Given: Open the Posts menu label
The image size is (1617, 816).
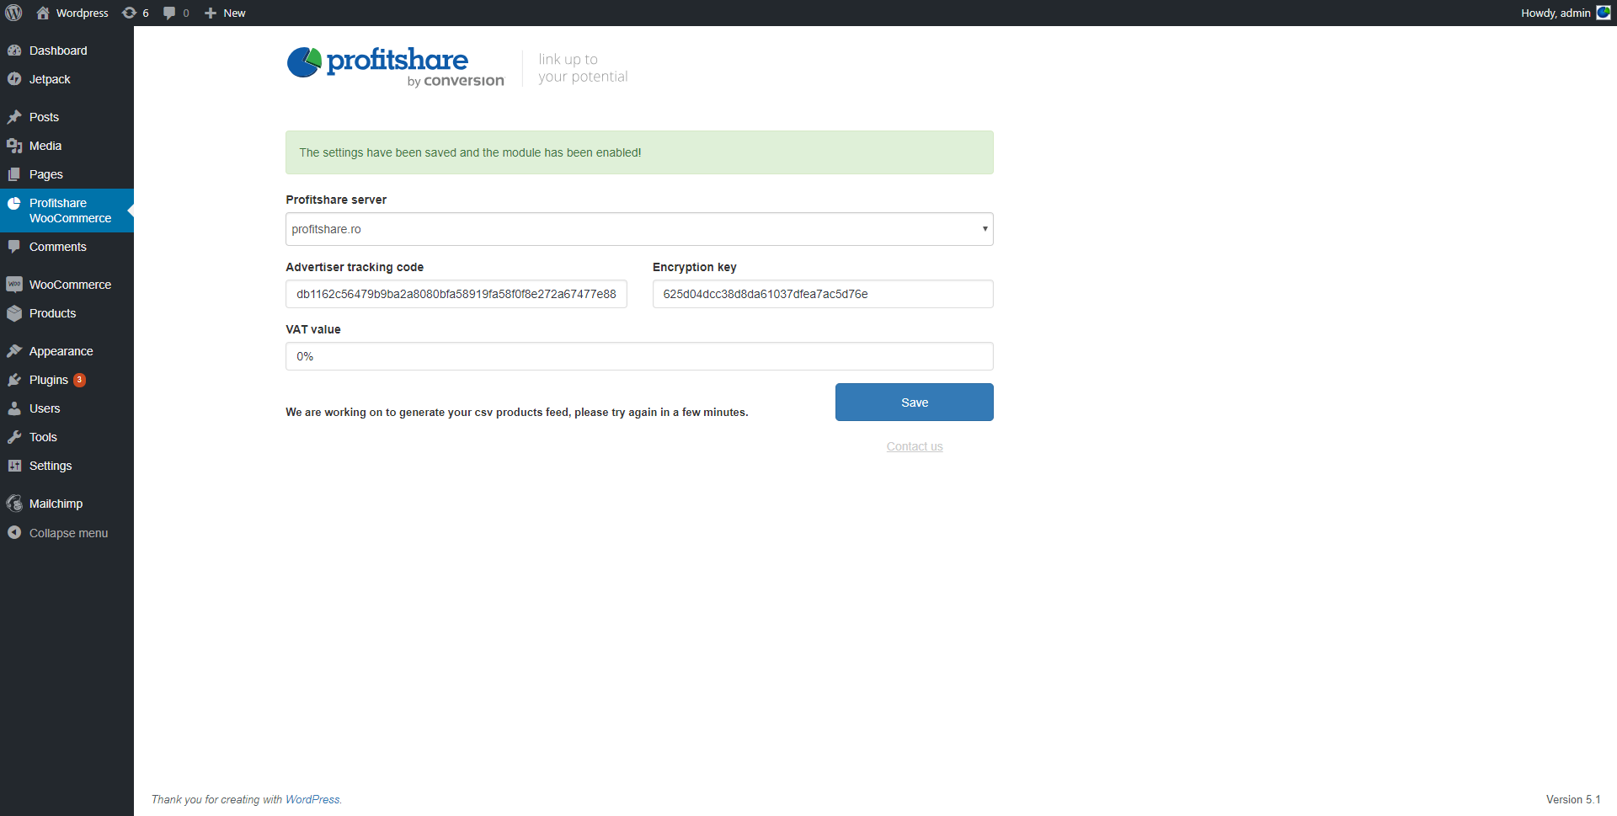Looking at the screenshot, I should click(x=44, y=117).
